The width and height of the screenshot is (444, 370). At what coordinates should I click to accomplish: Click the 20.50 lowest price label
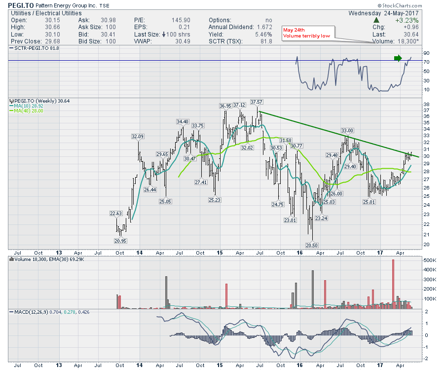312,246
